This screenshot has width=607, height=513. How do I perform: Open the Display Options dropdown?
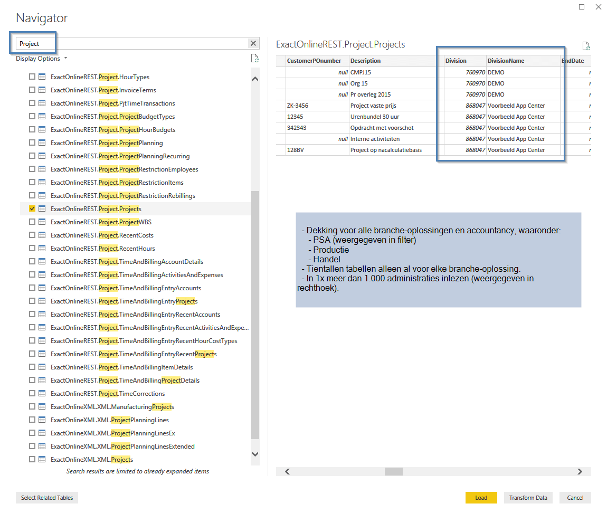click(x=41, y=59)
